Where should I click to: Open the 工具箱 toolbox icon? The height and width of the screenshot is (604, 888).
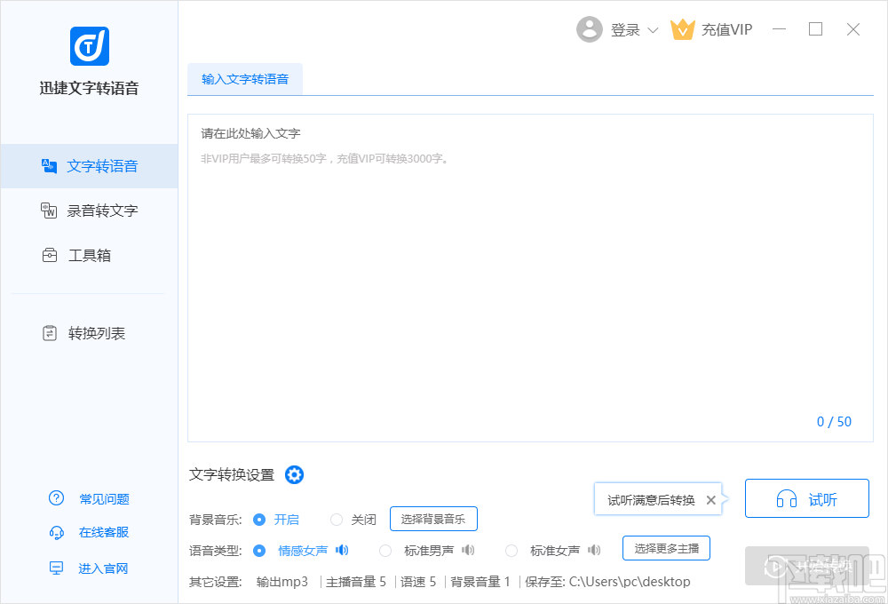49,255
